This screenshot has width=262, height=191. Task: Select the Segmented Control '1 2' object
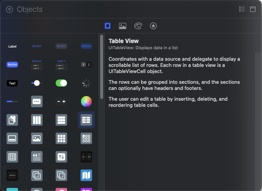pyautogui.click(x=86, y=65)
